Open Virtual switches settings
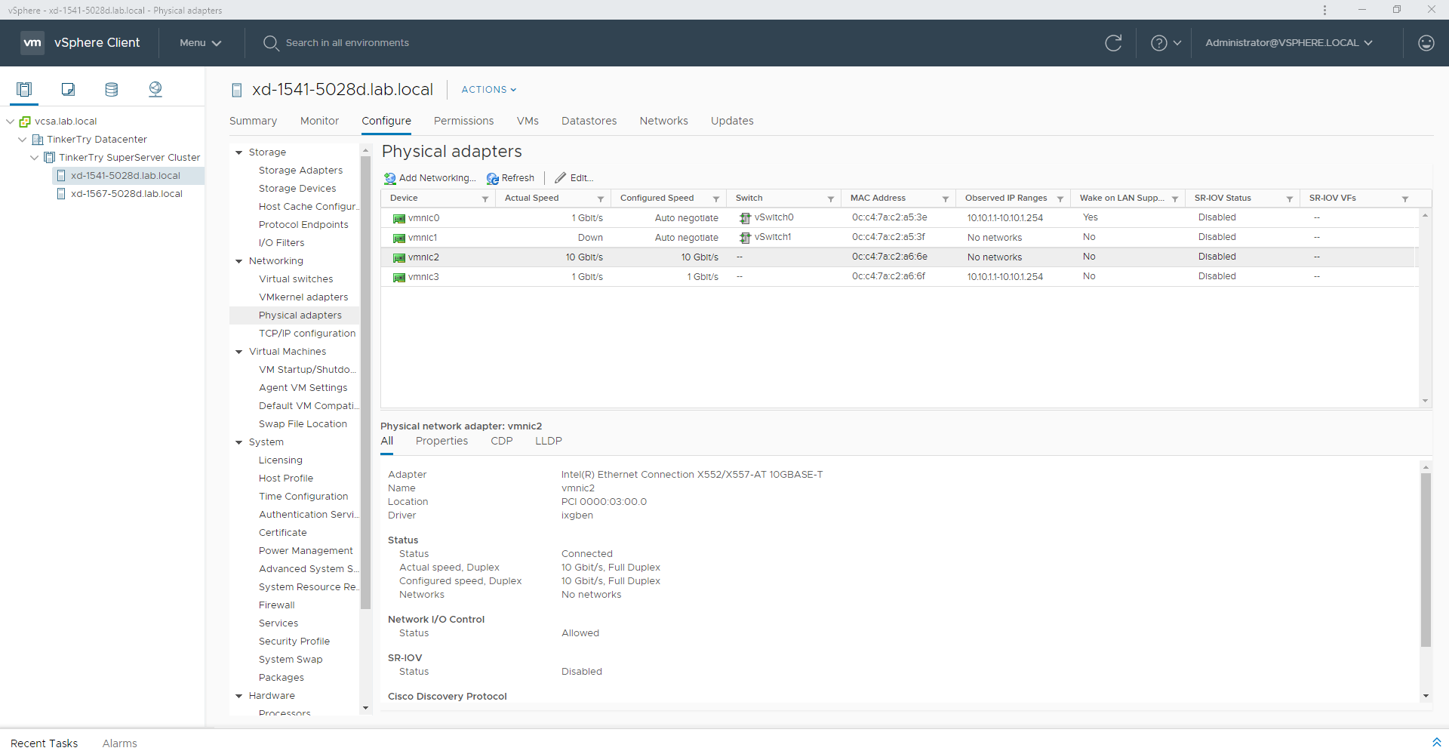Image resolution: width=1449 pixels, height=754 pixels. [296, 279]
